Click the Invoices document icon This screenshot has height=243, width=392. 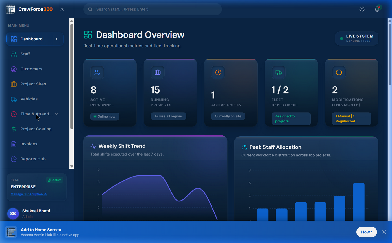(x=14, y=144)
